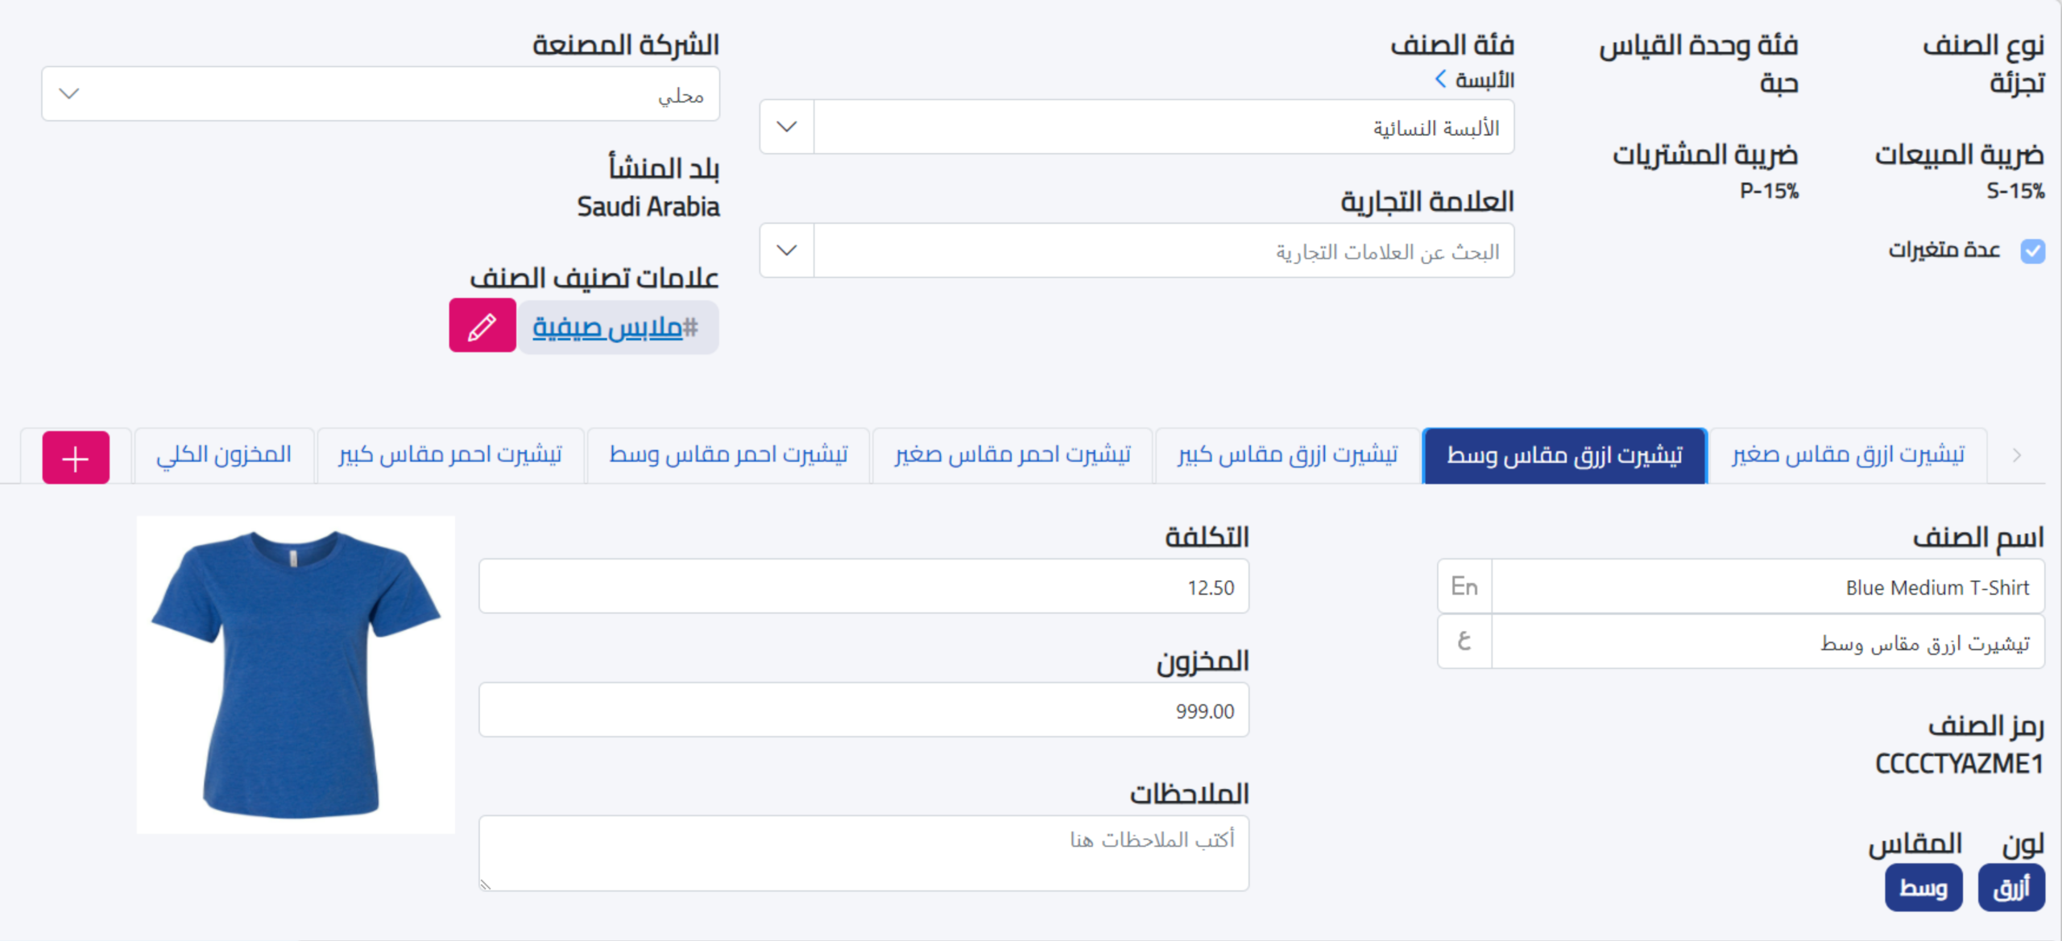Image resolution: width=2062 pixels, height=941 pixels.
Task: Select the تيشيرت احمر مقاس وسط tab
Action: (728, 456)
